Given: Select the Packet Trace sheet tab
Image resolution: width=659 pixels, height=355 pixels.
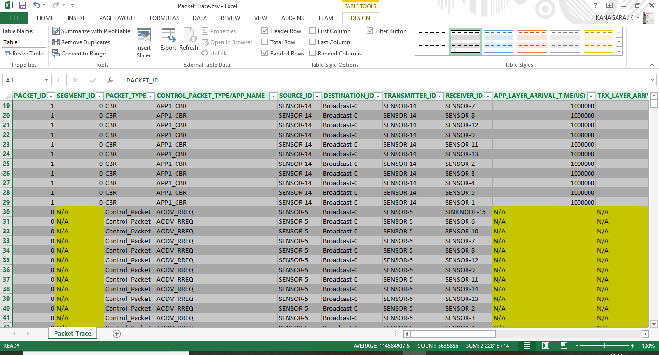Looking at the screenshot, I should [72, 333].
